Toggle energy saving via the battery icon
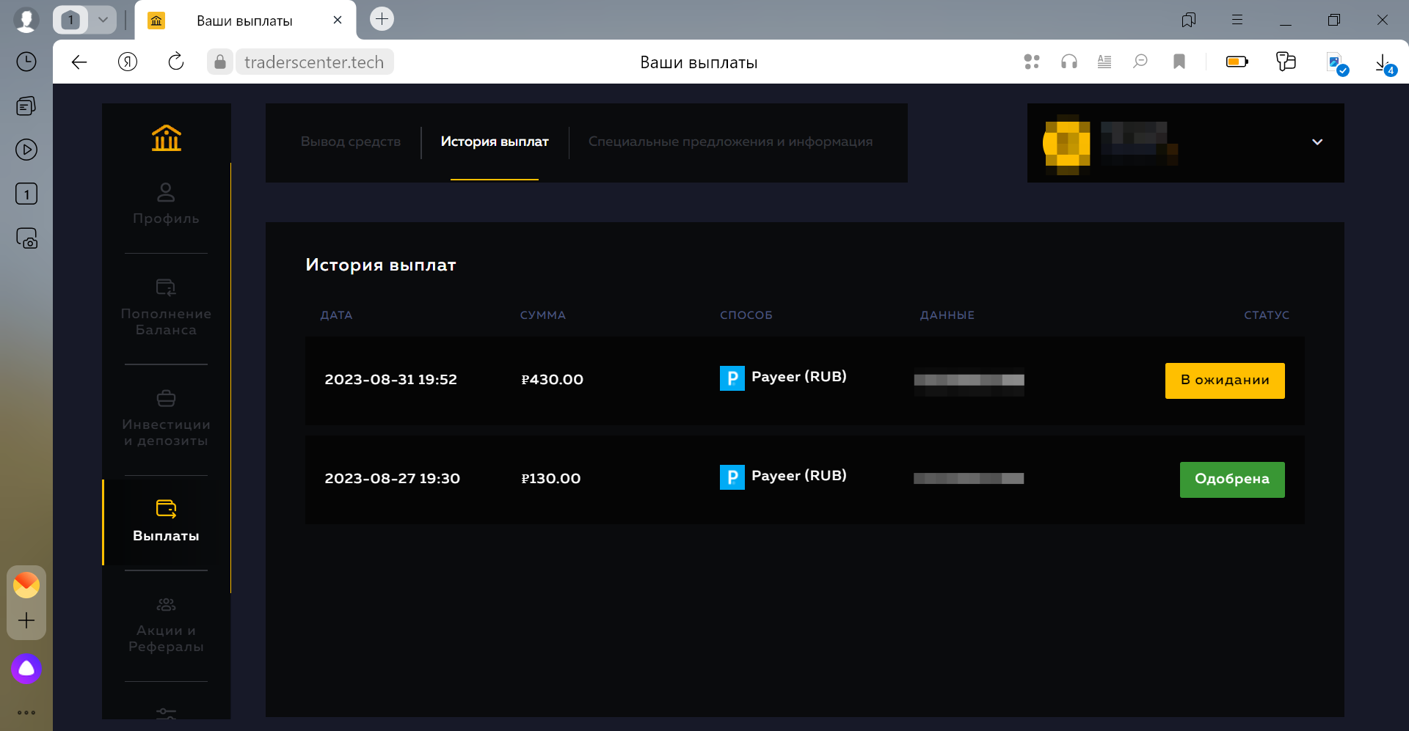The image size is (1409, 731). point(1237,62)
